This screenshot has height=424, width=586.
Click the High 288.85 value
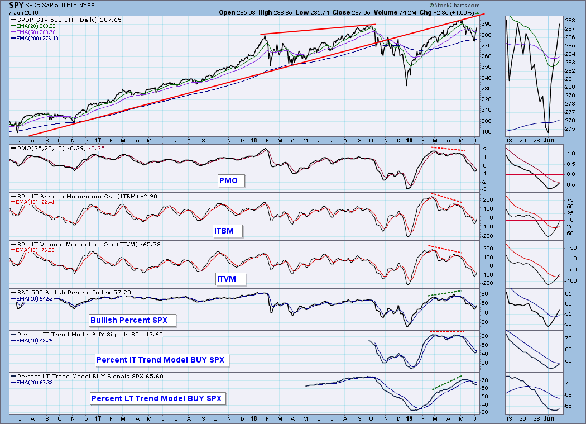click(x=275, y=12)
